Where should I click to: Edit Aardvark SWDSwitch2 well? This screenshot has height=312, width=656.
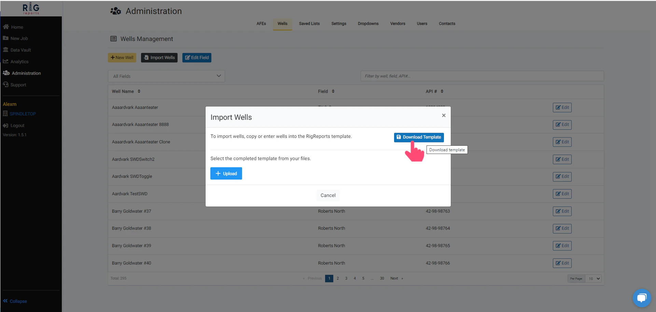tap(562, 159)
